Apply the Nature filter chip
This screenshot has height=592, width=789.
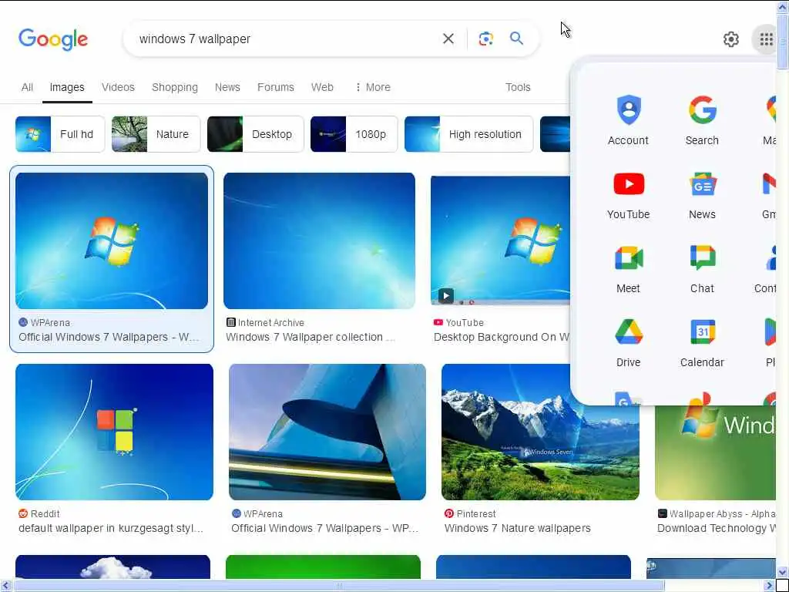(156, 134)
